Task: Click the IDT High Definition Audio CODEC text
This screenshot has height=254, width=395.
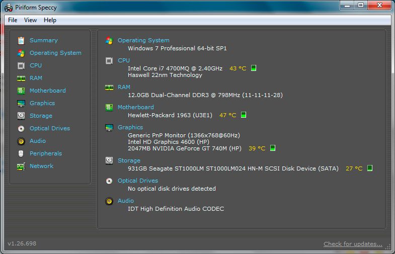Action: [x=176, y=209]
